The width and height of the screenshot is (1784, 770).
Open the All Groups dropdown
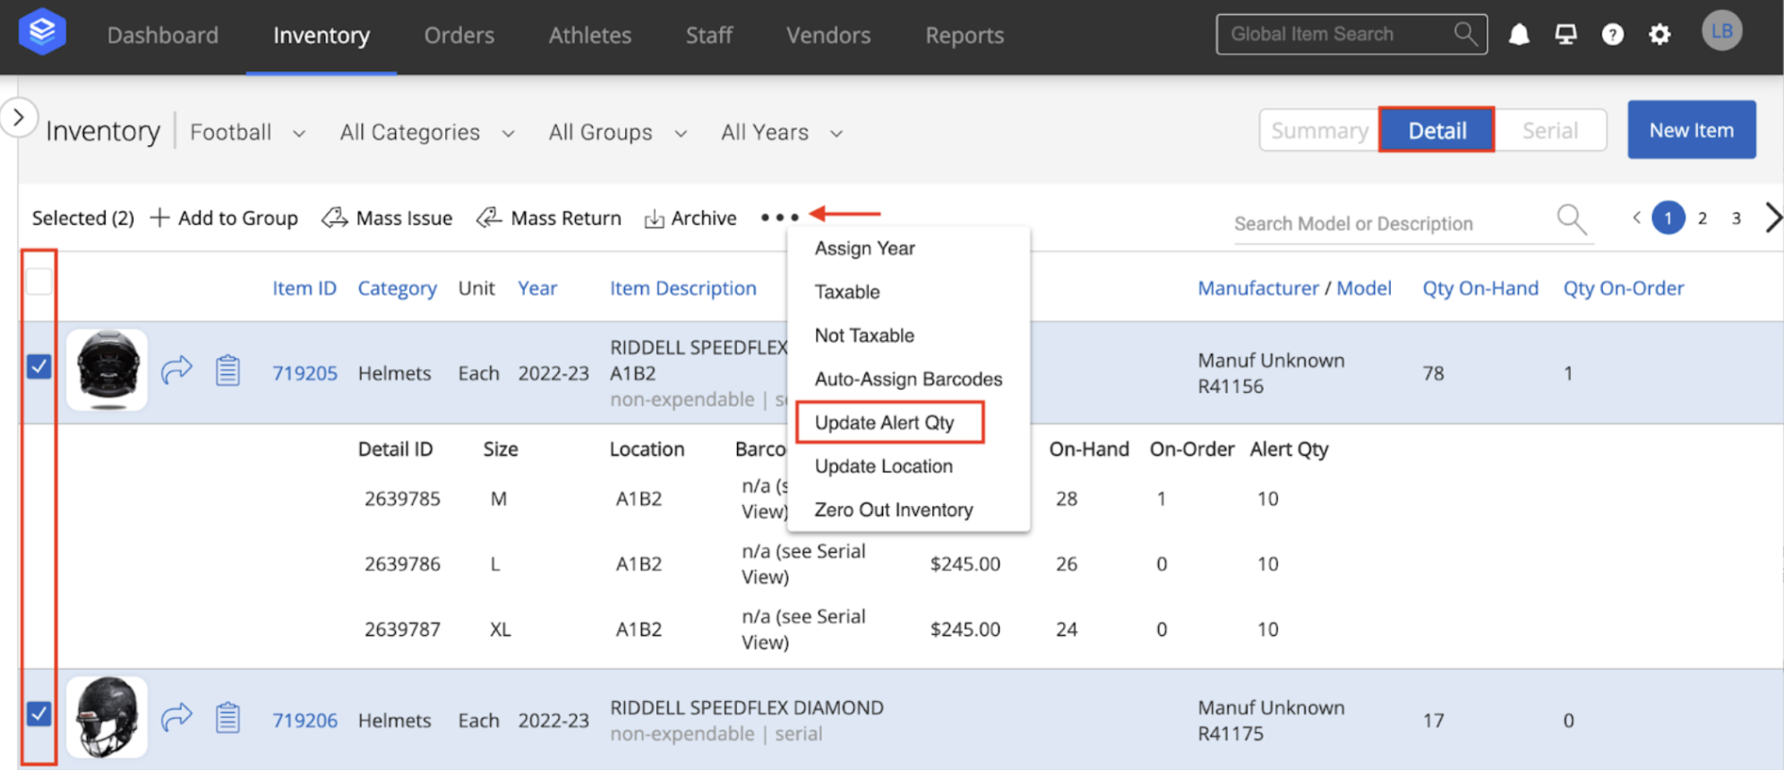(x=618, y=133)
